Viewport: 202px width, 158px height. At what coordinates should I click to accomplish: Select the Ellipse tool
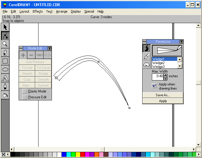click(x=5, y=70)
